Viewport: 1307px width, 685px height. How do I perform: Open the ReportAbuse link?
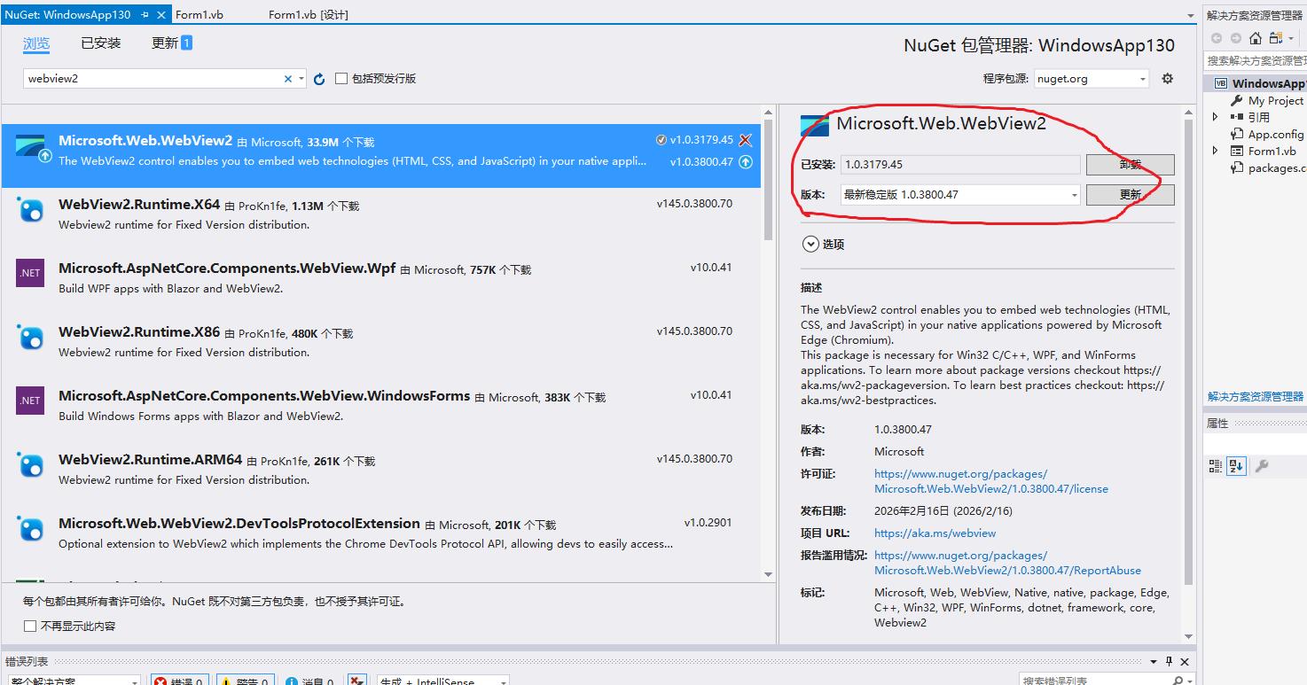1007,563
